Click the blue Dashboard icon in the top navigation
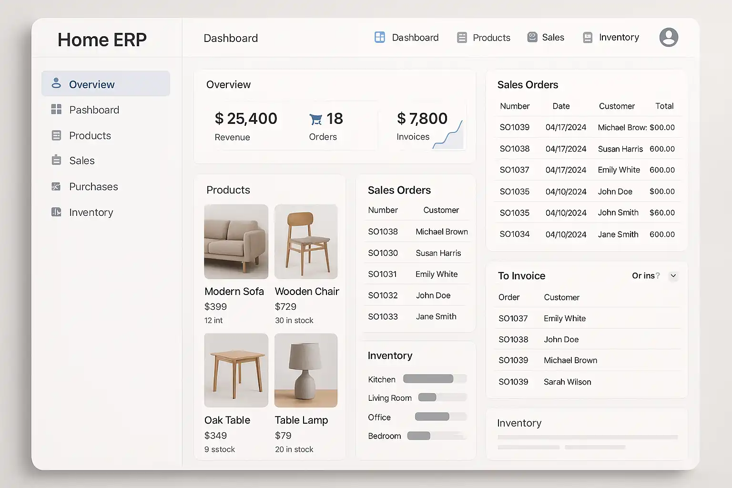 [380, 37]
